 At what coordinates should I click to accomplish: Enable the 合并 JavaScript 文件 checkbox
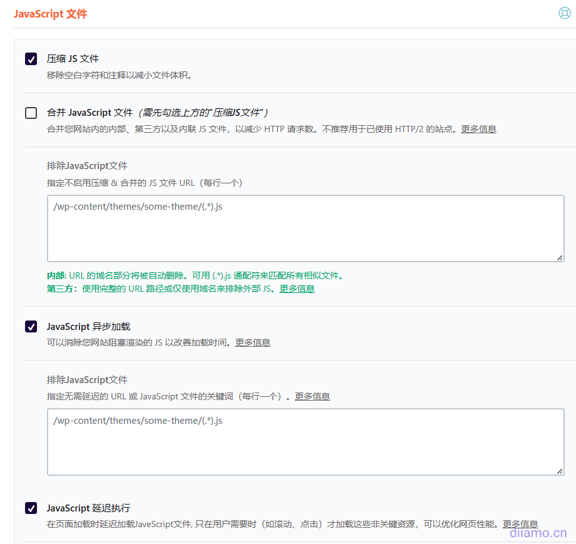pyautogui.click(x=31, y=113)
